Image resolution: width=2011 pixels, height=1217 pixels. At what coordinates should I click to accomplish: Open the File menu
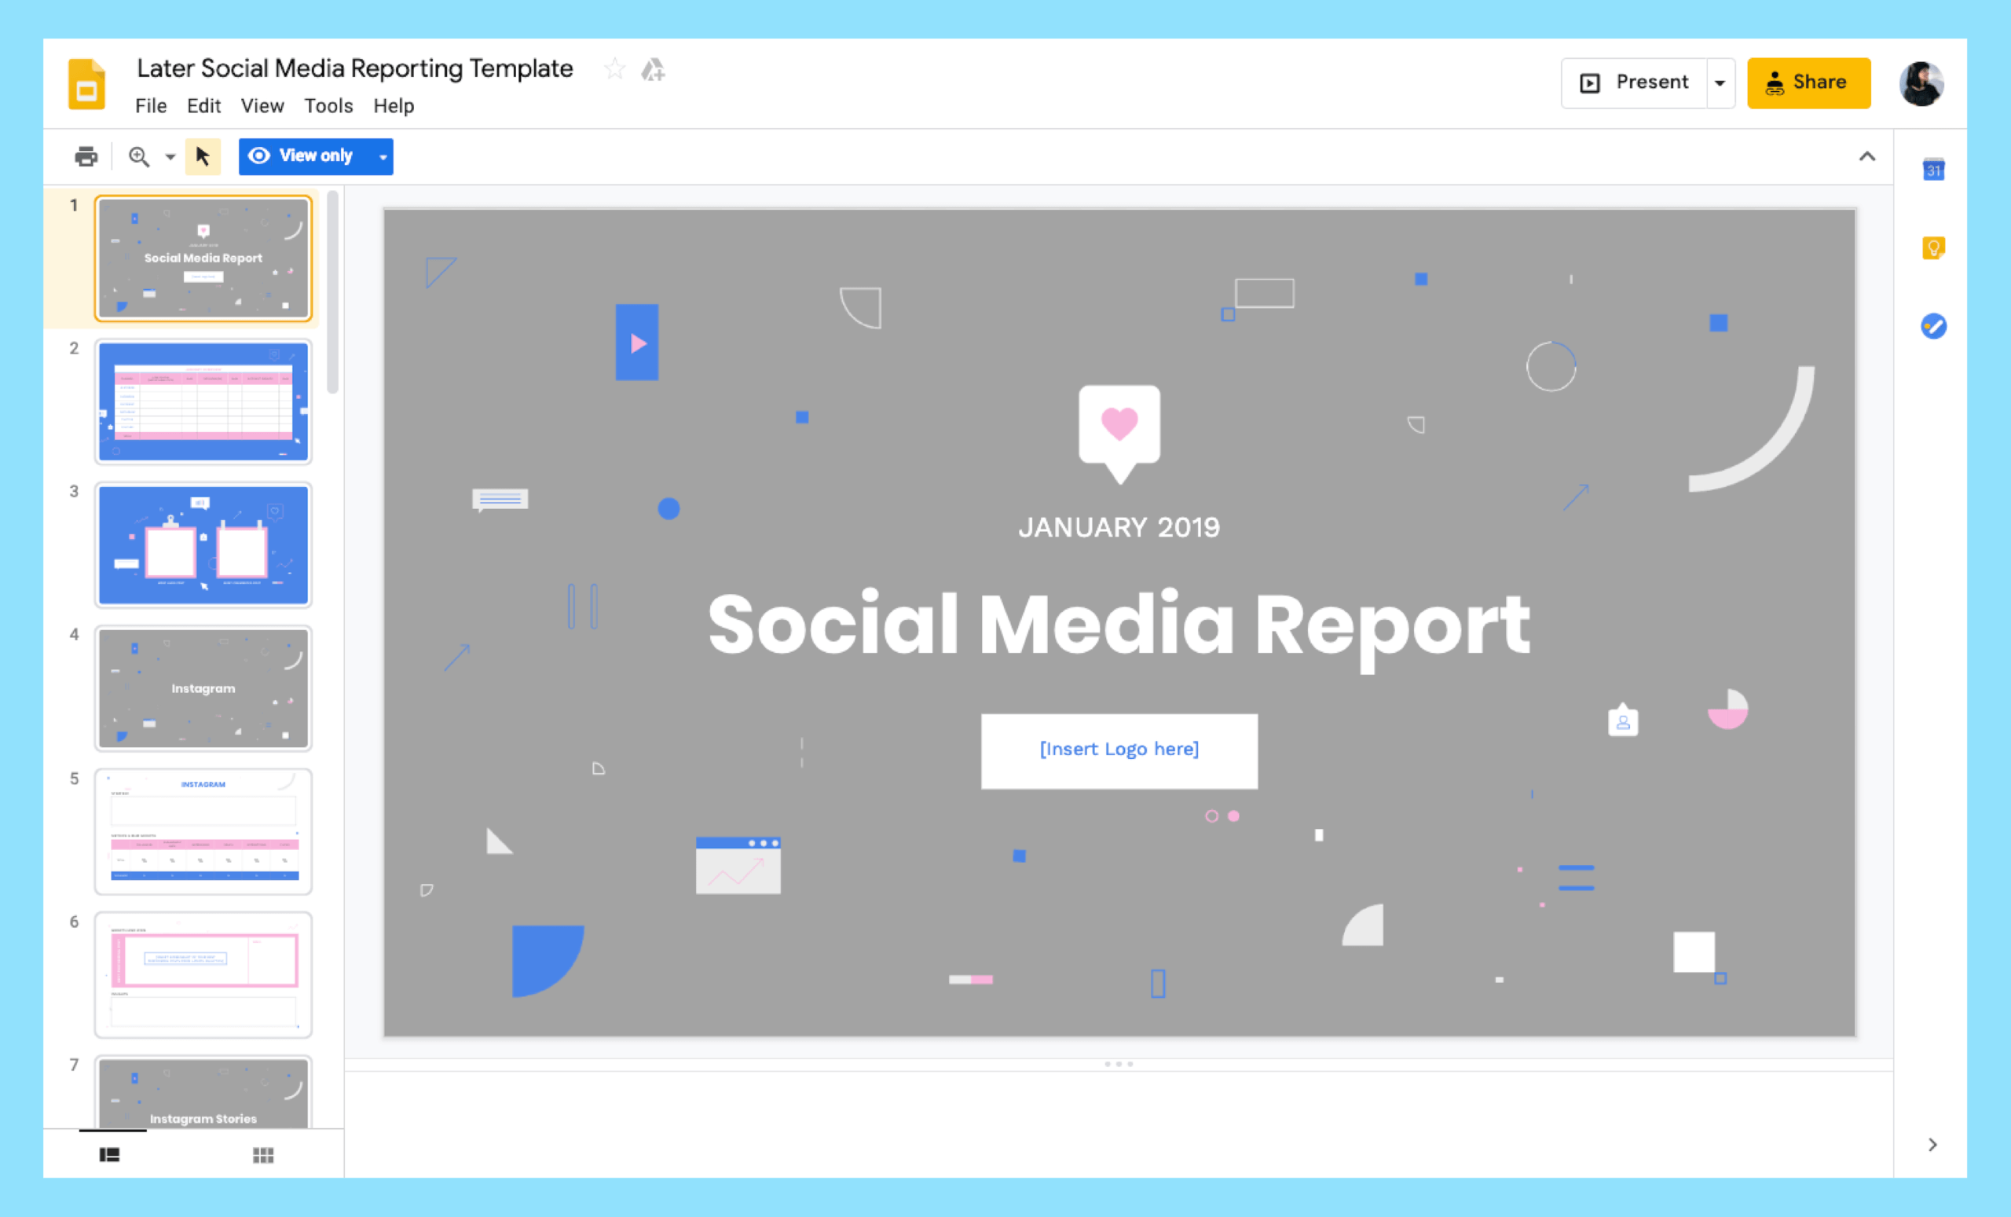(151, 105)
